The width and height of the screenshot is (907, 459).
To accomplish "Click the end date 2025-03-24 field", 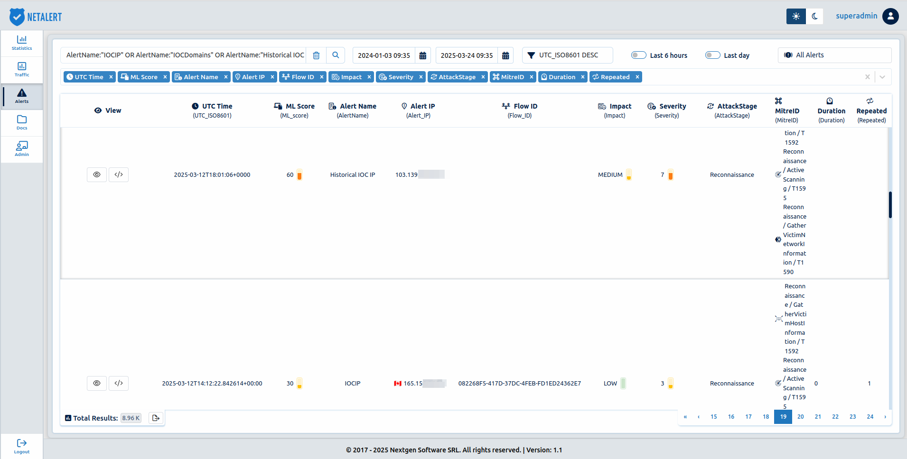I will pyautogui.click(x=467, y=55).
